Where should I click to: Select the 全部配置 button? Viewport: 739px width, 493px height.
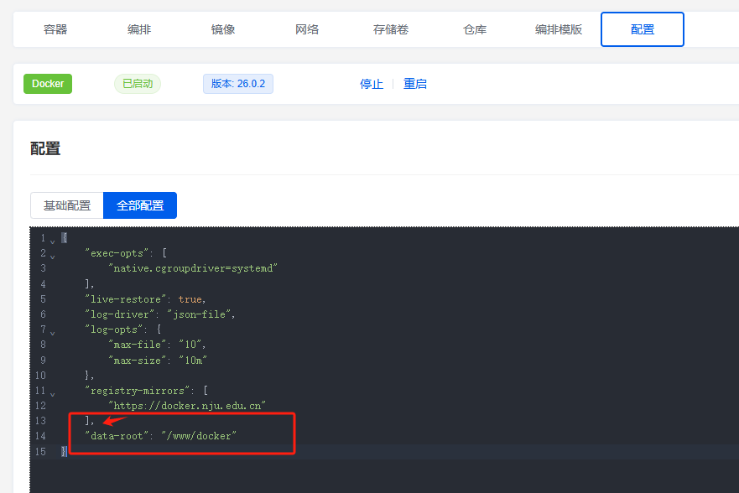click(140, 205)
